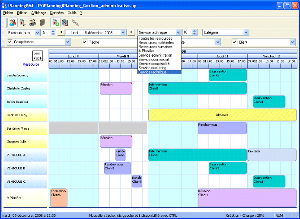Select the orange Formation Client6 block
300x219 pixels.
(x=59, y=198)
